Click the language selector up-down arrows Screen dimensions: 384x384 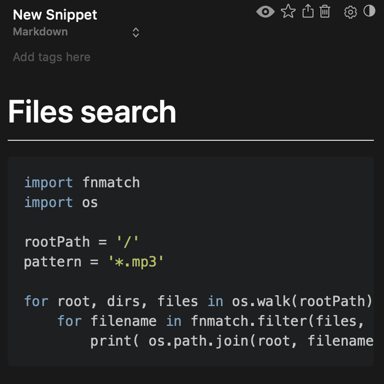pos(135,32)
